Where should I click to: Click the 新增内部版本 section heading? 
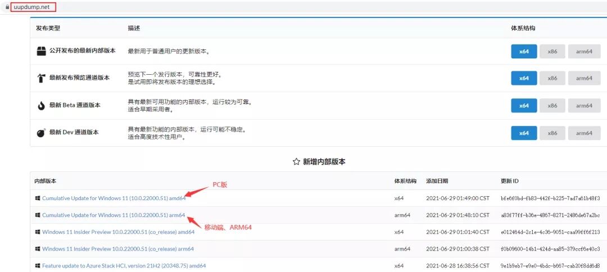click(x=324, y=162)
